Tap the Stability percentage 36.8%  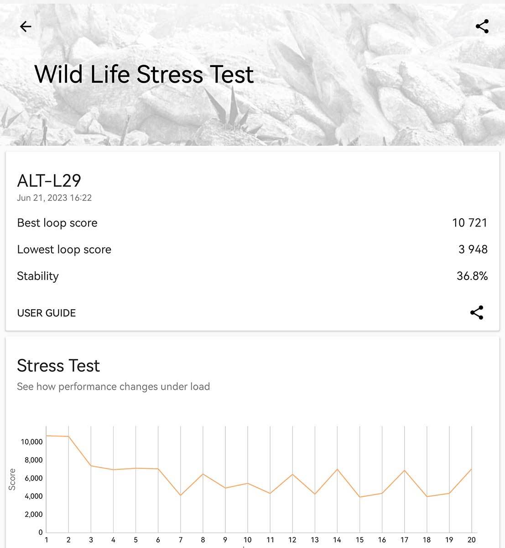473,276
